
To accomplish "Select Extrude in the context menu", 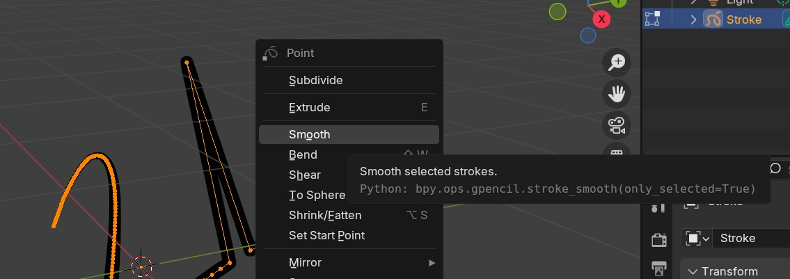I will tap(310, 107).
